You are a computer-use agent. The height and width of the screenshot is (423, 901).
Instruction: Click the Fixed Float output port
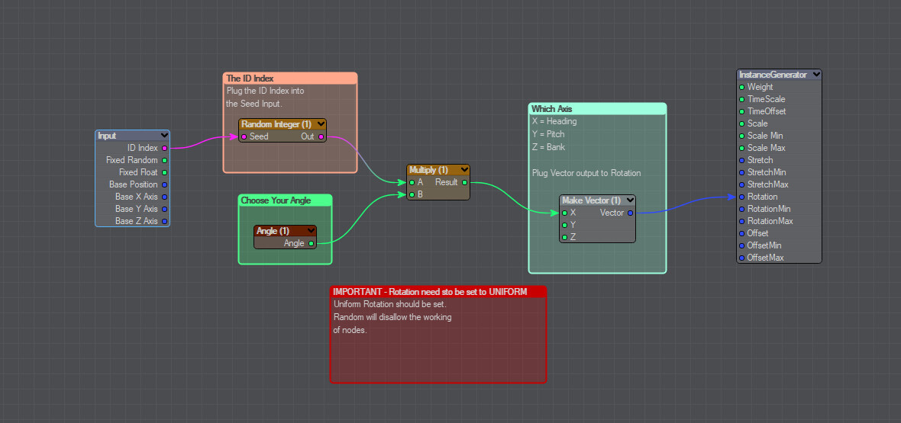click(164, 172)
